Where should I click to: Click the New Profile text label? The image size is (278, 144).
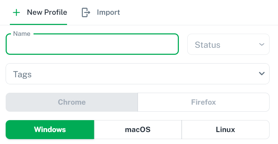coord(47,12)
